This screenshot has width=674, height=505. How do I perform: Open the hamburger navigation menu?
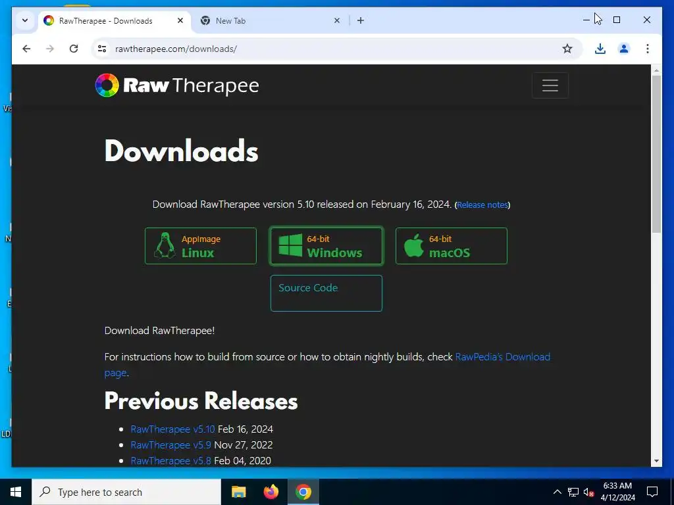(x=550, y=85)
